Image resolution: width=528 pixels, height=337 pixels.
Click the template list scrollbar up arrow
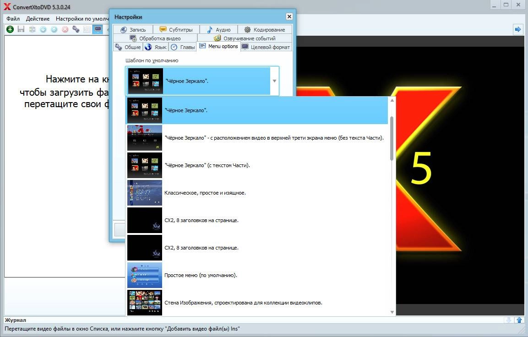coord(392,100)
